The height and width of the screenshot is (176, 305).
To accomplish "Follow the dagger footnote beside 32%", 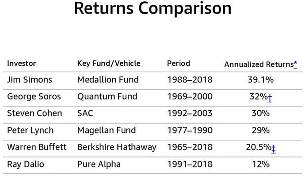I will [270, 98].
